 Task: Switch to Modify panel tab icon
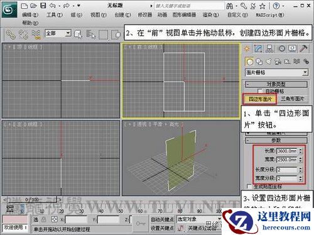(x=258, y=48)
